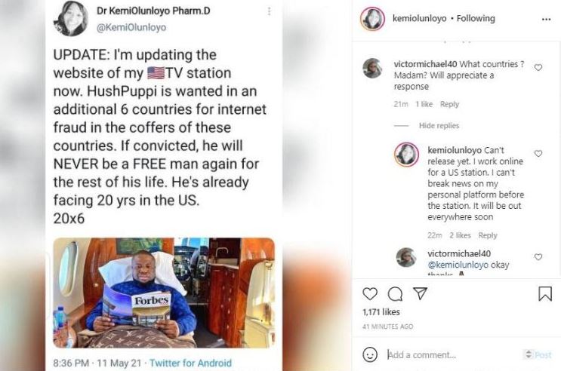Screen dimensions: 561x371
Task: View the 1,171 likes list
Action: 381,312
